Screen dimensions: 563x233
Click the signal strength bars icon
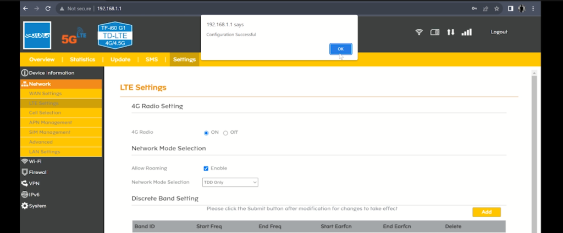tap(466, 32)
